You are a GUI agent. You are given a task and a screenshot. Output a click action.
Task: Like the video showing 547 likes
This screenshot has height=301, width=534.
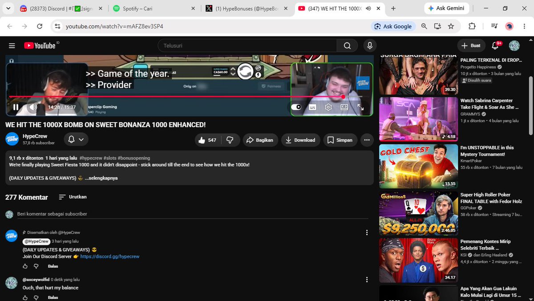pos(207,140)
